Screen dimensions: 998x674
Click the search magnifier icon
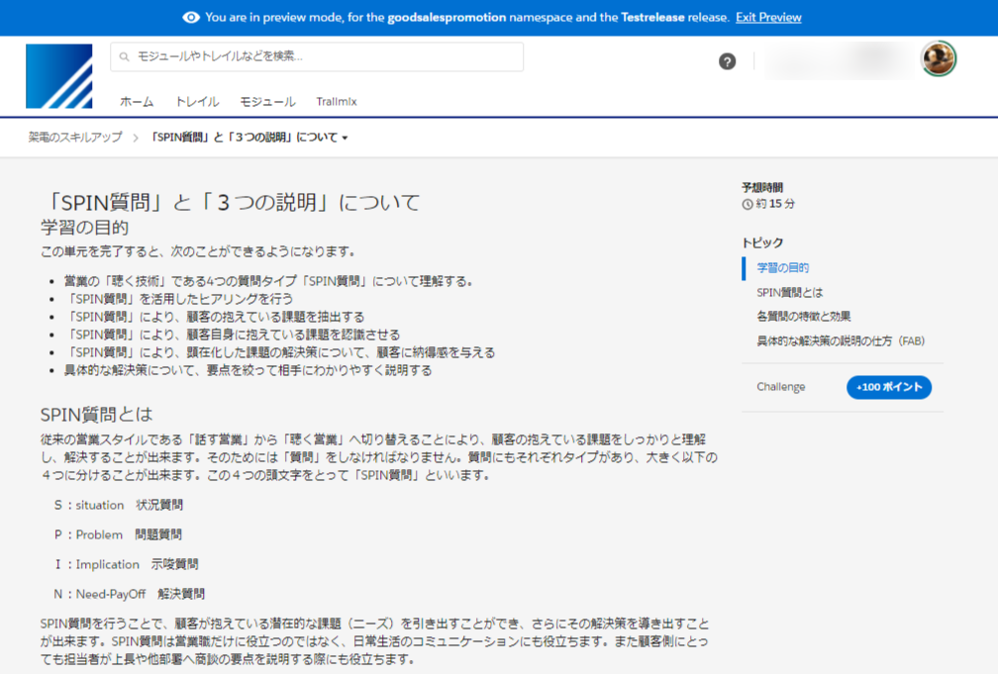[x=125, y=57]
